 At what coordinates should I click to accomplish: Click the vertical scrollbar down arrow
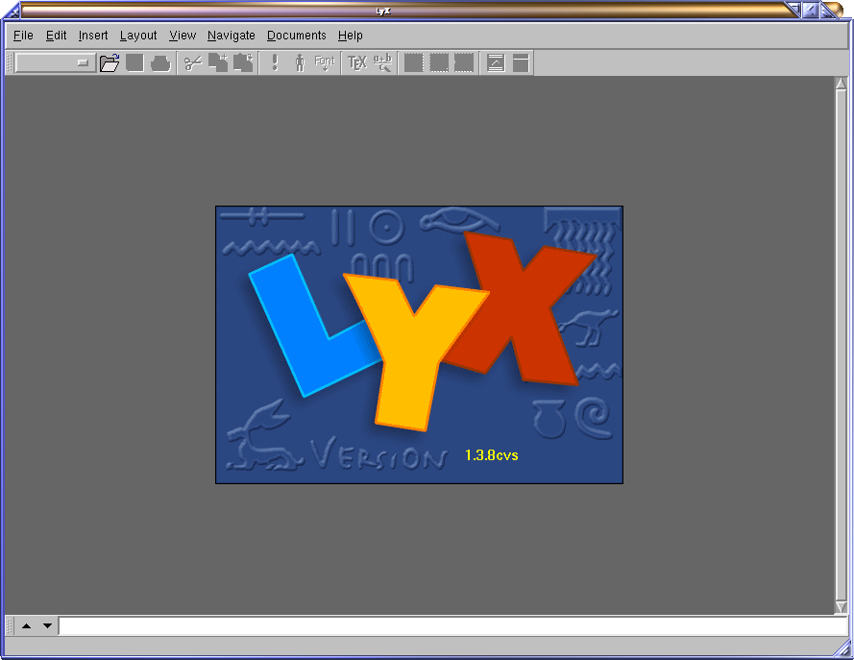[x=841, y=606]
